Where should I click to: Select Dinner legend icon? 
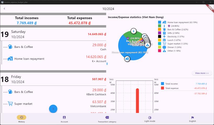(164, 47)
